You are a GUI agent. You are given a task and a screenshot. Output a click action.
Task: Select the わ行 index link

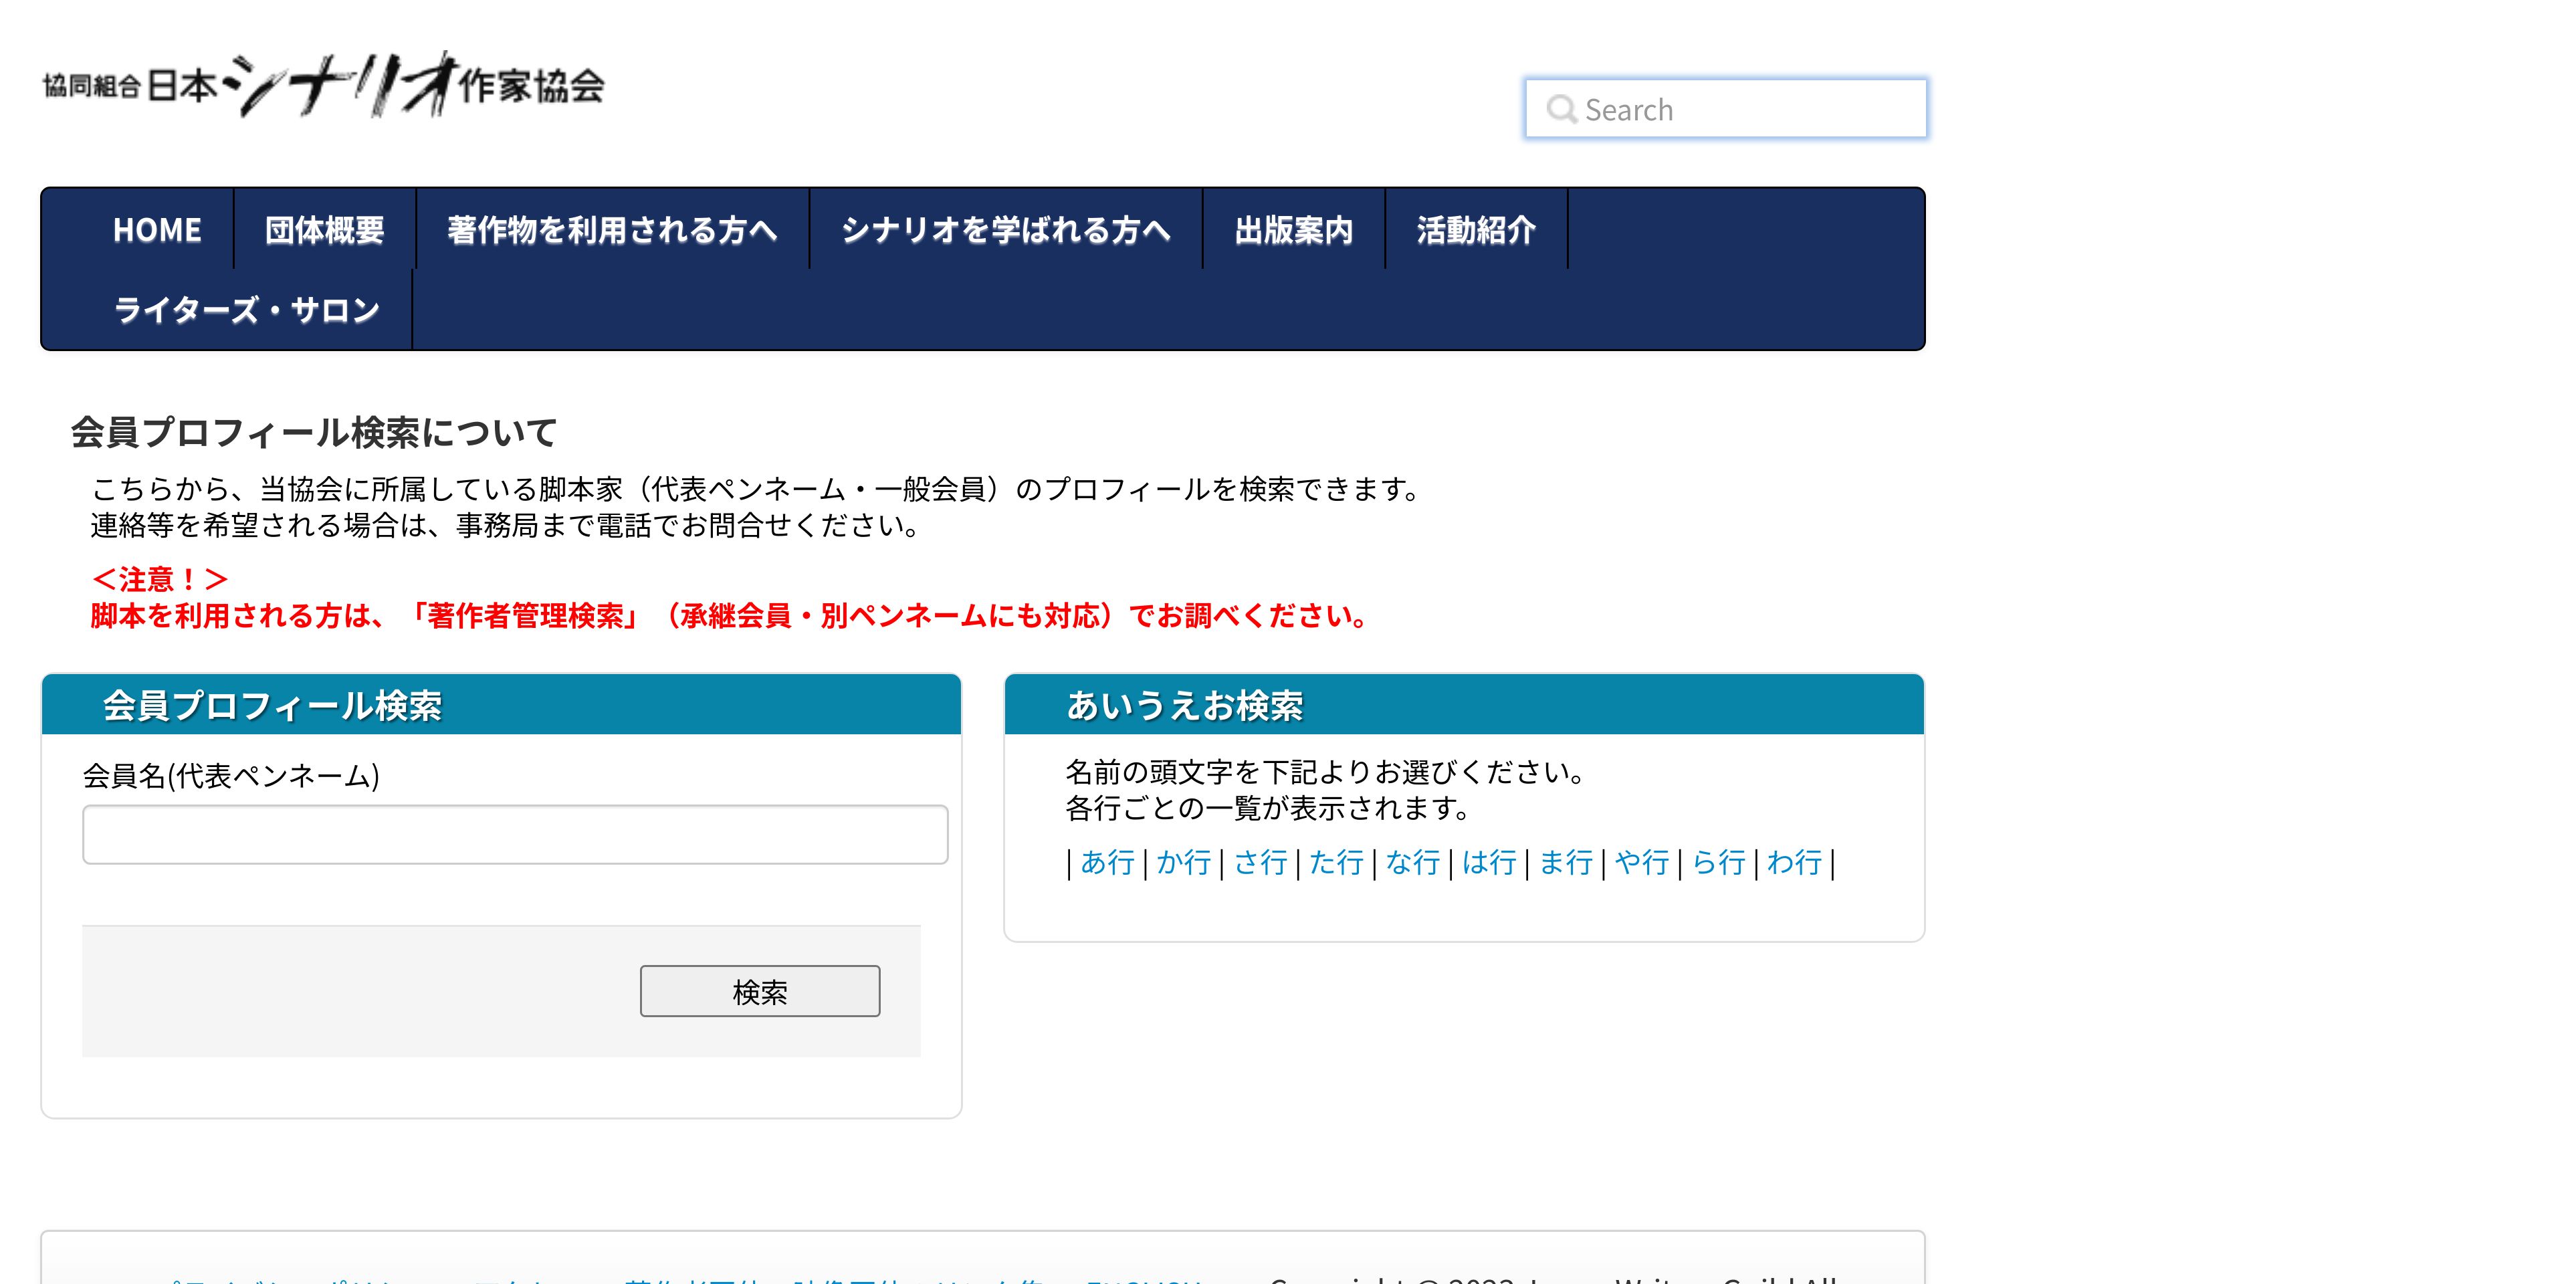point(1795,862)
